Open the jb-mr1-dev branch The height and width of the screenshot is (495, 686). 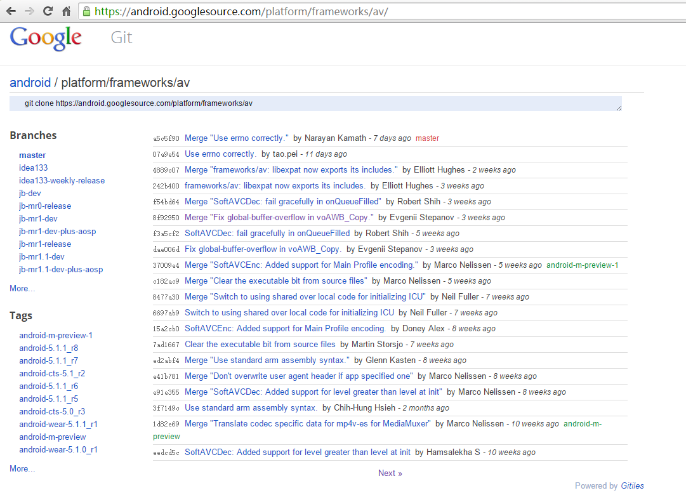[x=38, y=218]
